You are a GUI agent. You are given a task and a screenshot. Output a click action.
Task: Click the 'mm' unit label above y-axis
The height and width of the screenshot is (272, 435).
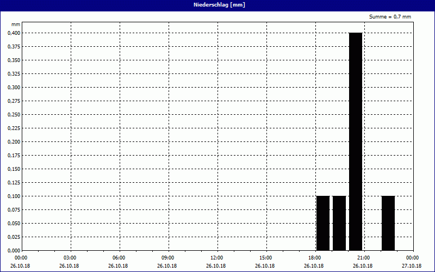click(x=16, y=24)
